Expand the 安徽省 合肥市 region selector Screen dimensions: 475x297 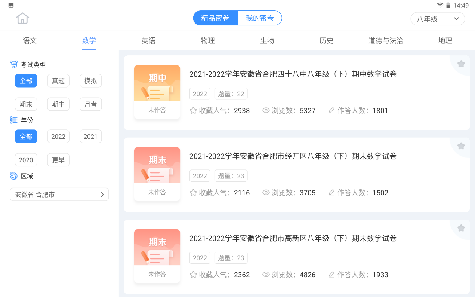[59, 195]
